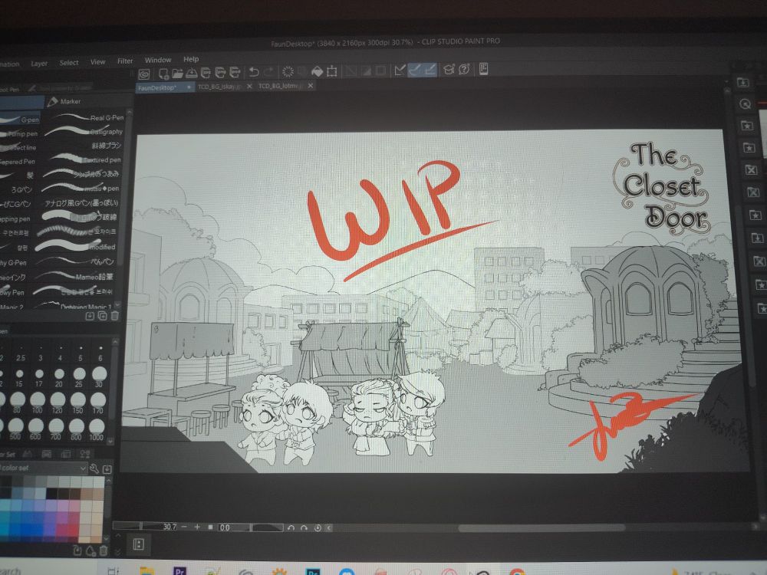Viewport: 767px width, 575px height.
Task: Click the Scale/Rotate transform icon
Action: (331, 71)
